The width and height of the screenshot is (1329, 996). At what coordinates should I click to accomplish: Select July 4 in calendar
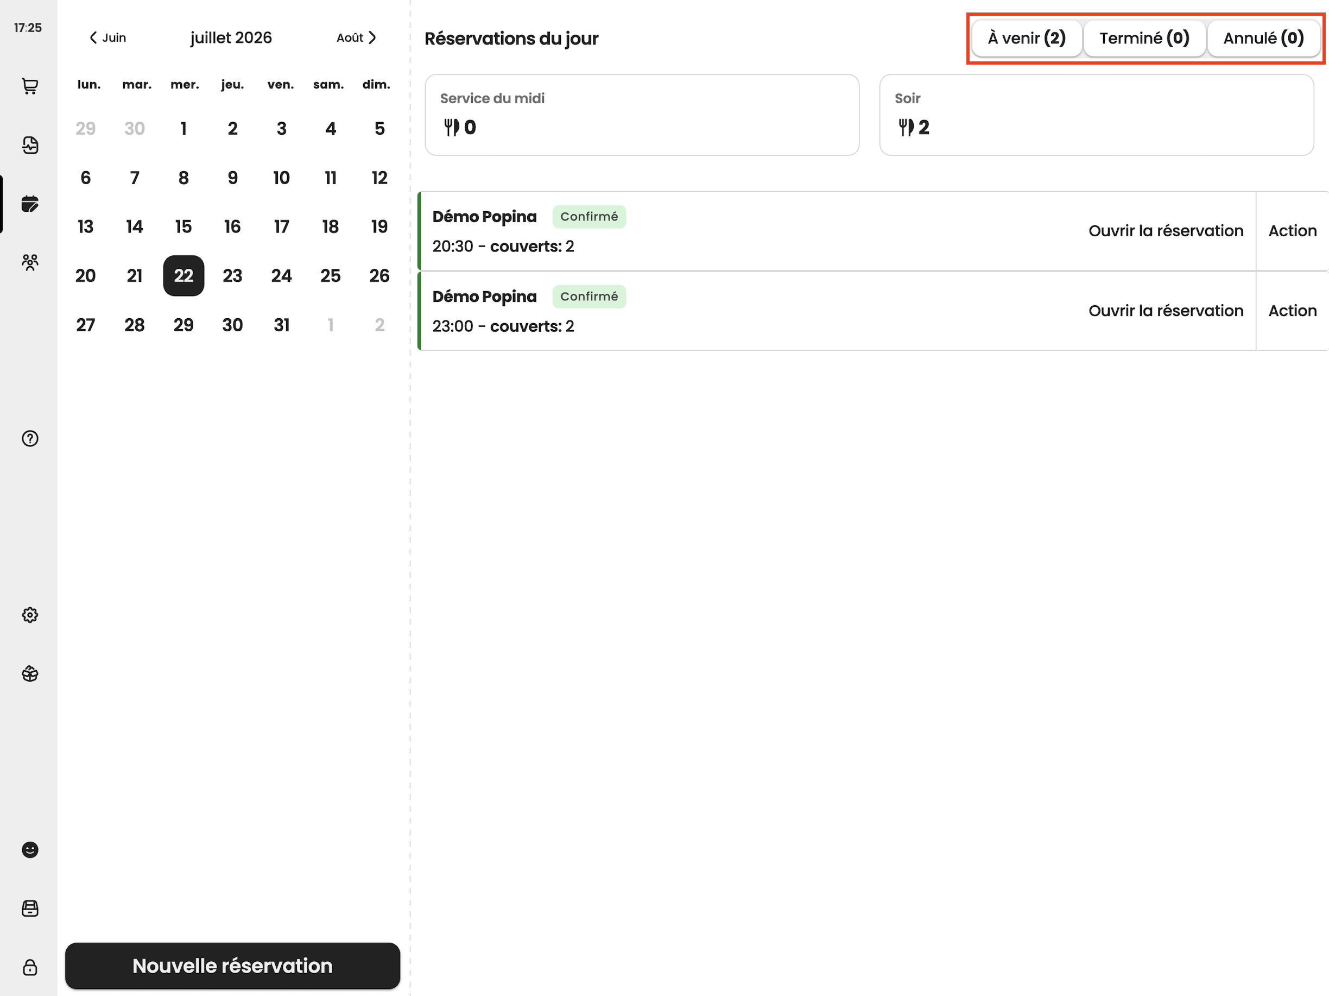pos(331,129)
